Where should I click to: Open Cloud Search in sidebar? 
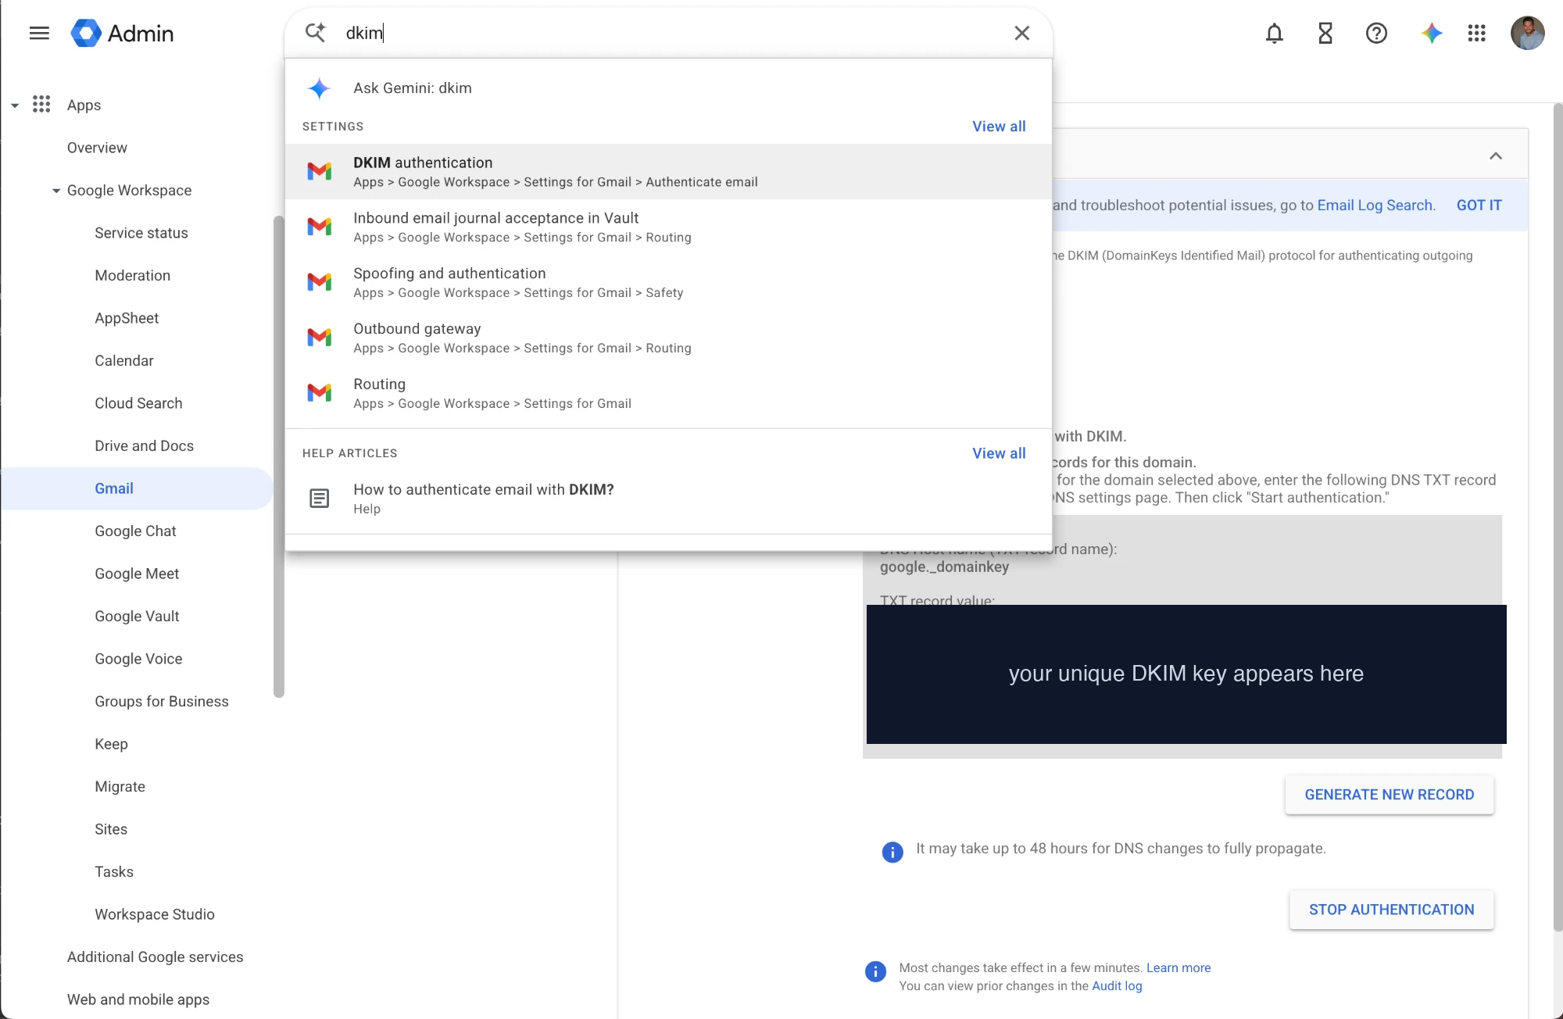point(138,403)
